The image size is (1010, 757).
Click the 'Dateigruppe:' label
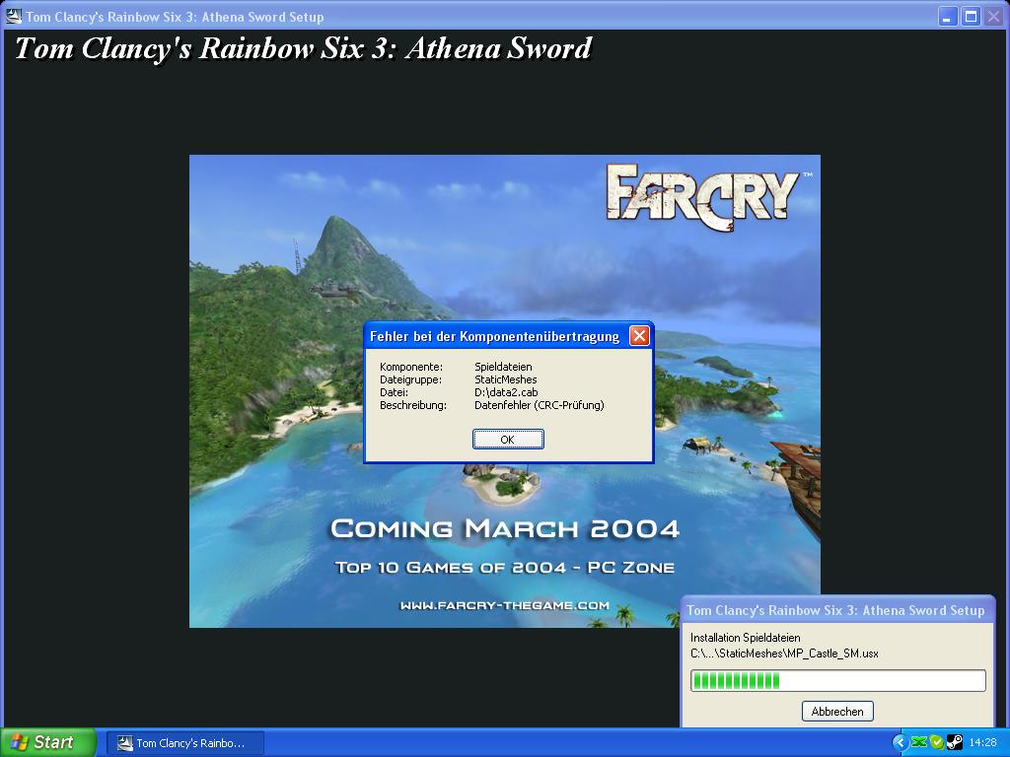pos(410,379)
